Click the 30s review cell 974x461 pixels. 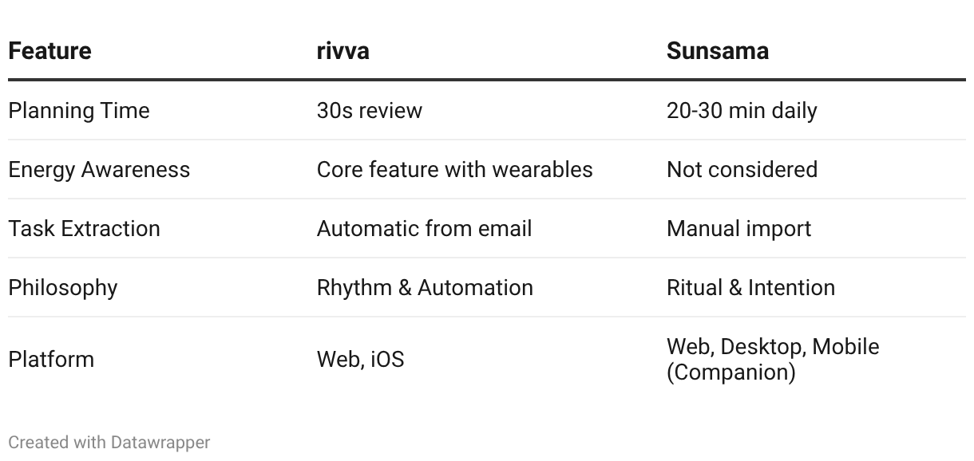tap(370, 110)
